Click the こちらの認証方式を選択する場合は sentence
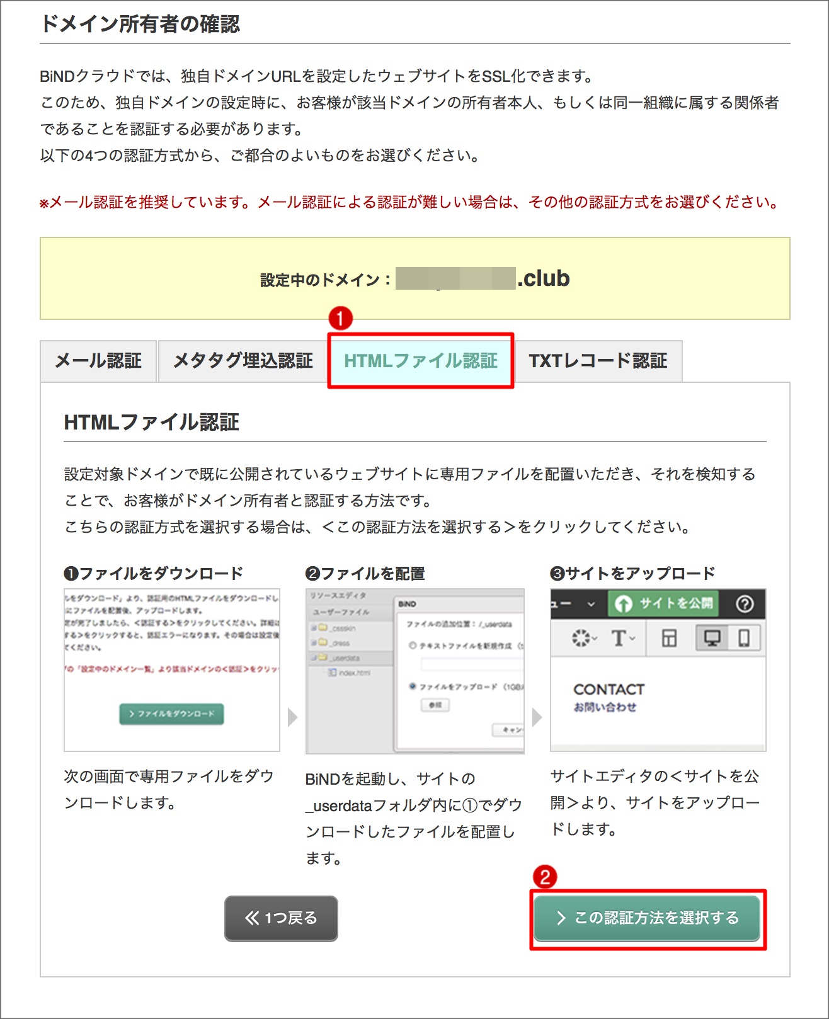The width and height of the screenshot is (829, 1019). [x=378, y=527]
